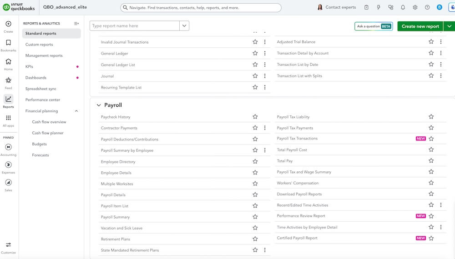The image size is (455, 259).
Task: Favorite the Certified Payroll Report star
Action: click(431, 238)
